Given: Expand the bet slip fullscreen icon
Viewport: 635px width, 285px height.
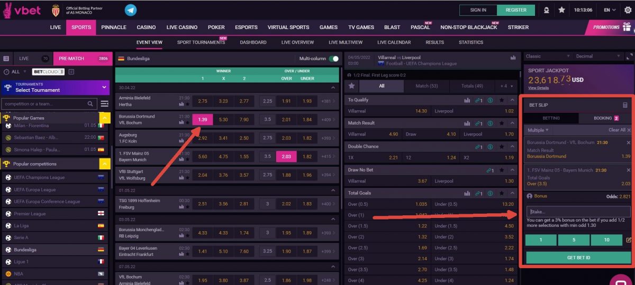Looking at the screenshot, I should 629,56.
